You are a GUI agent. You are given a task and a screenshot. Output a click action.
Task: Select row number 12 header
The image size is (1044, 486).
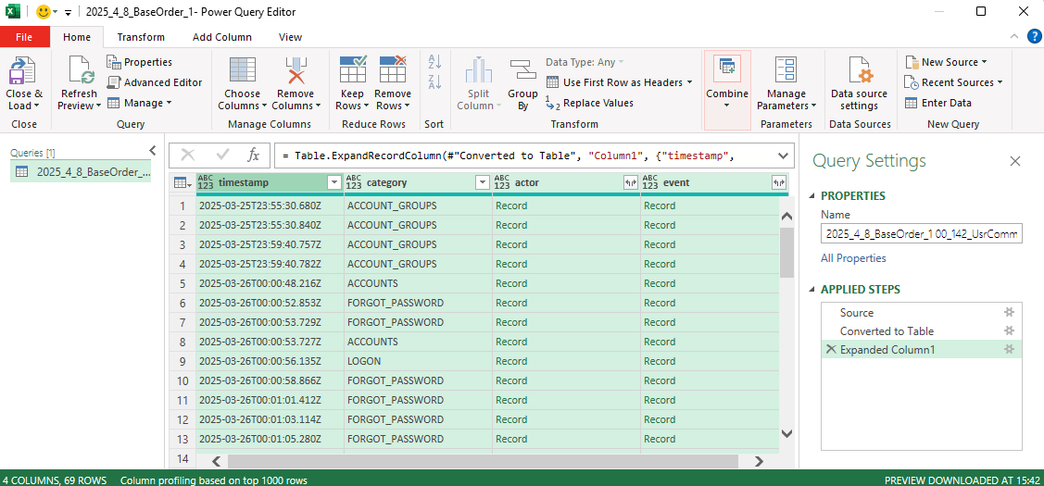click(182, 419)
